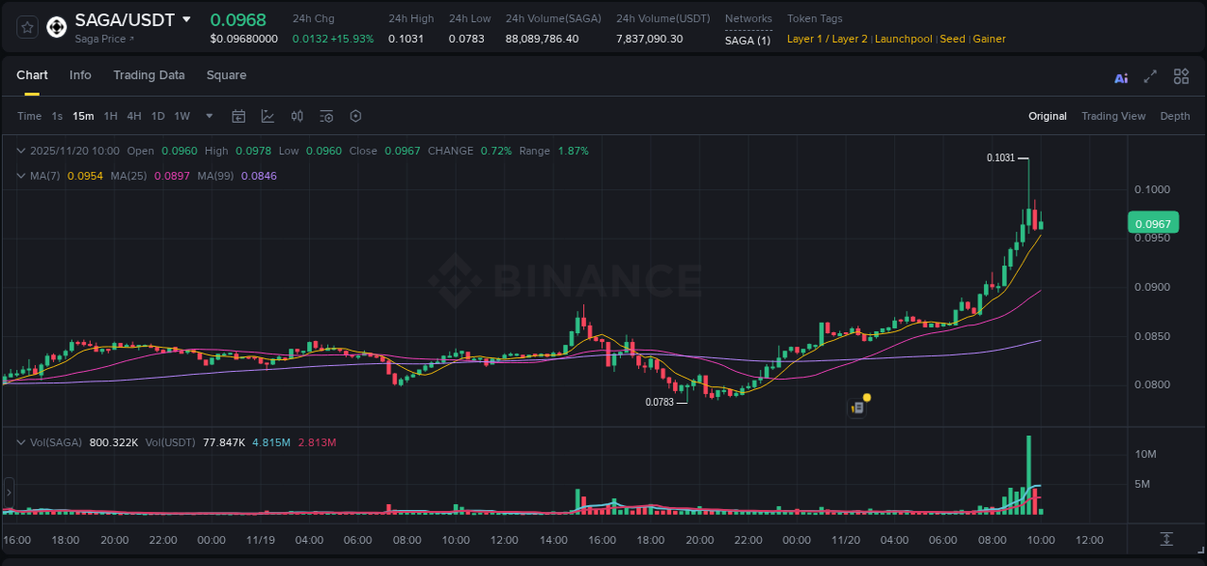Open chart alert settings icon
The width and height of the screenshot is (1207, 566).
pyautogui.click(x=326, y=116)
